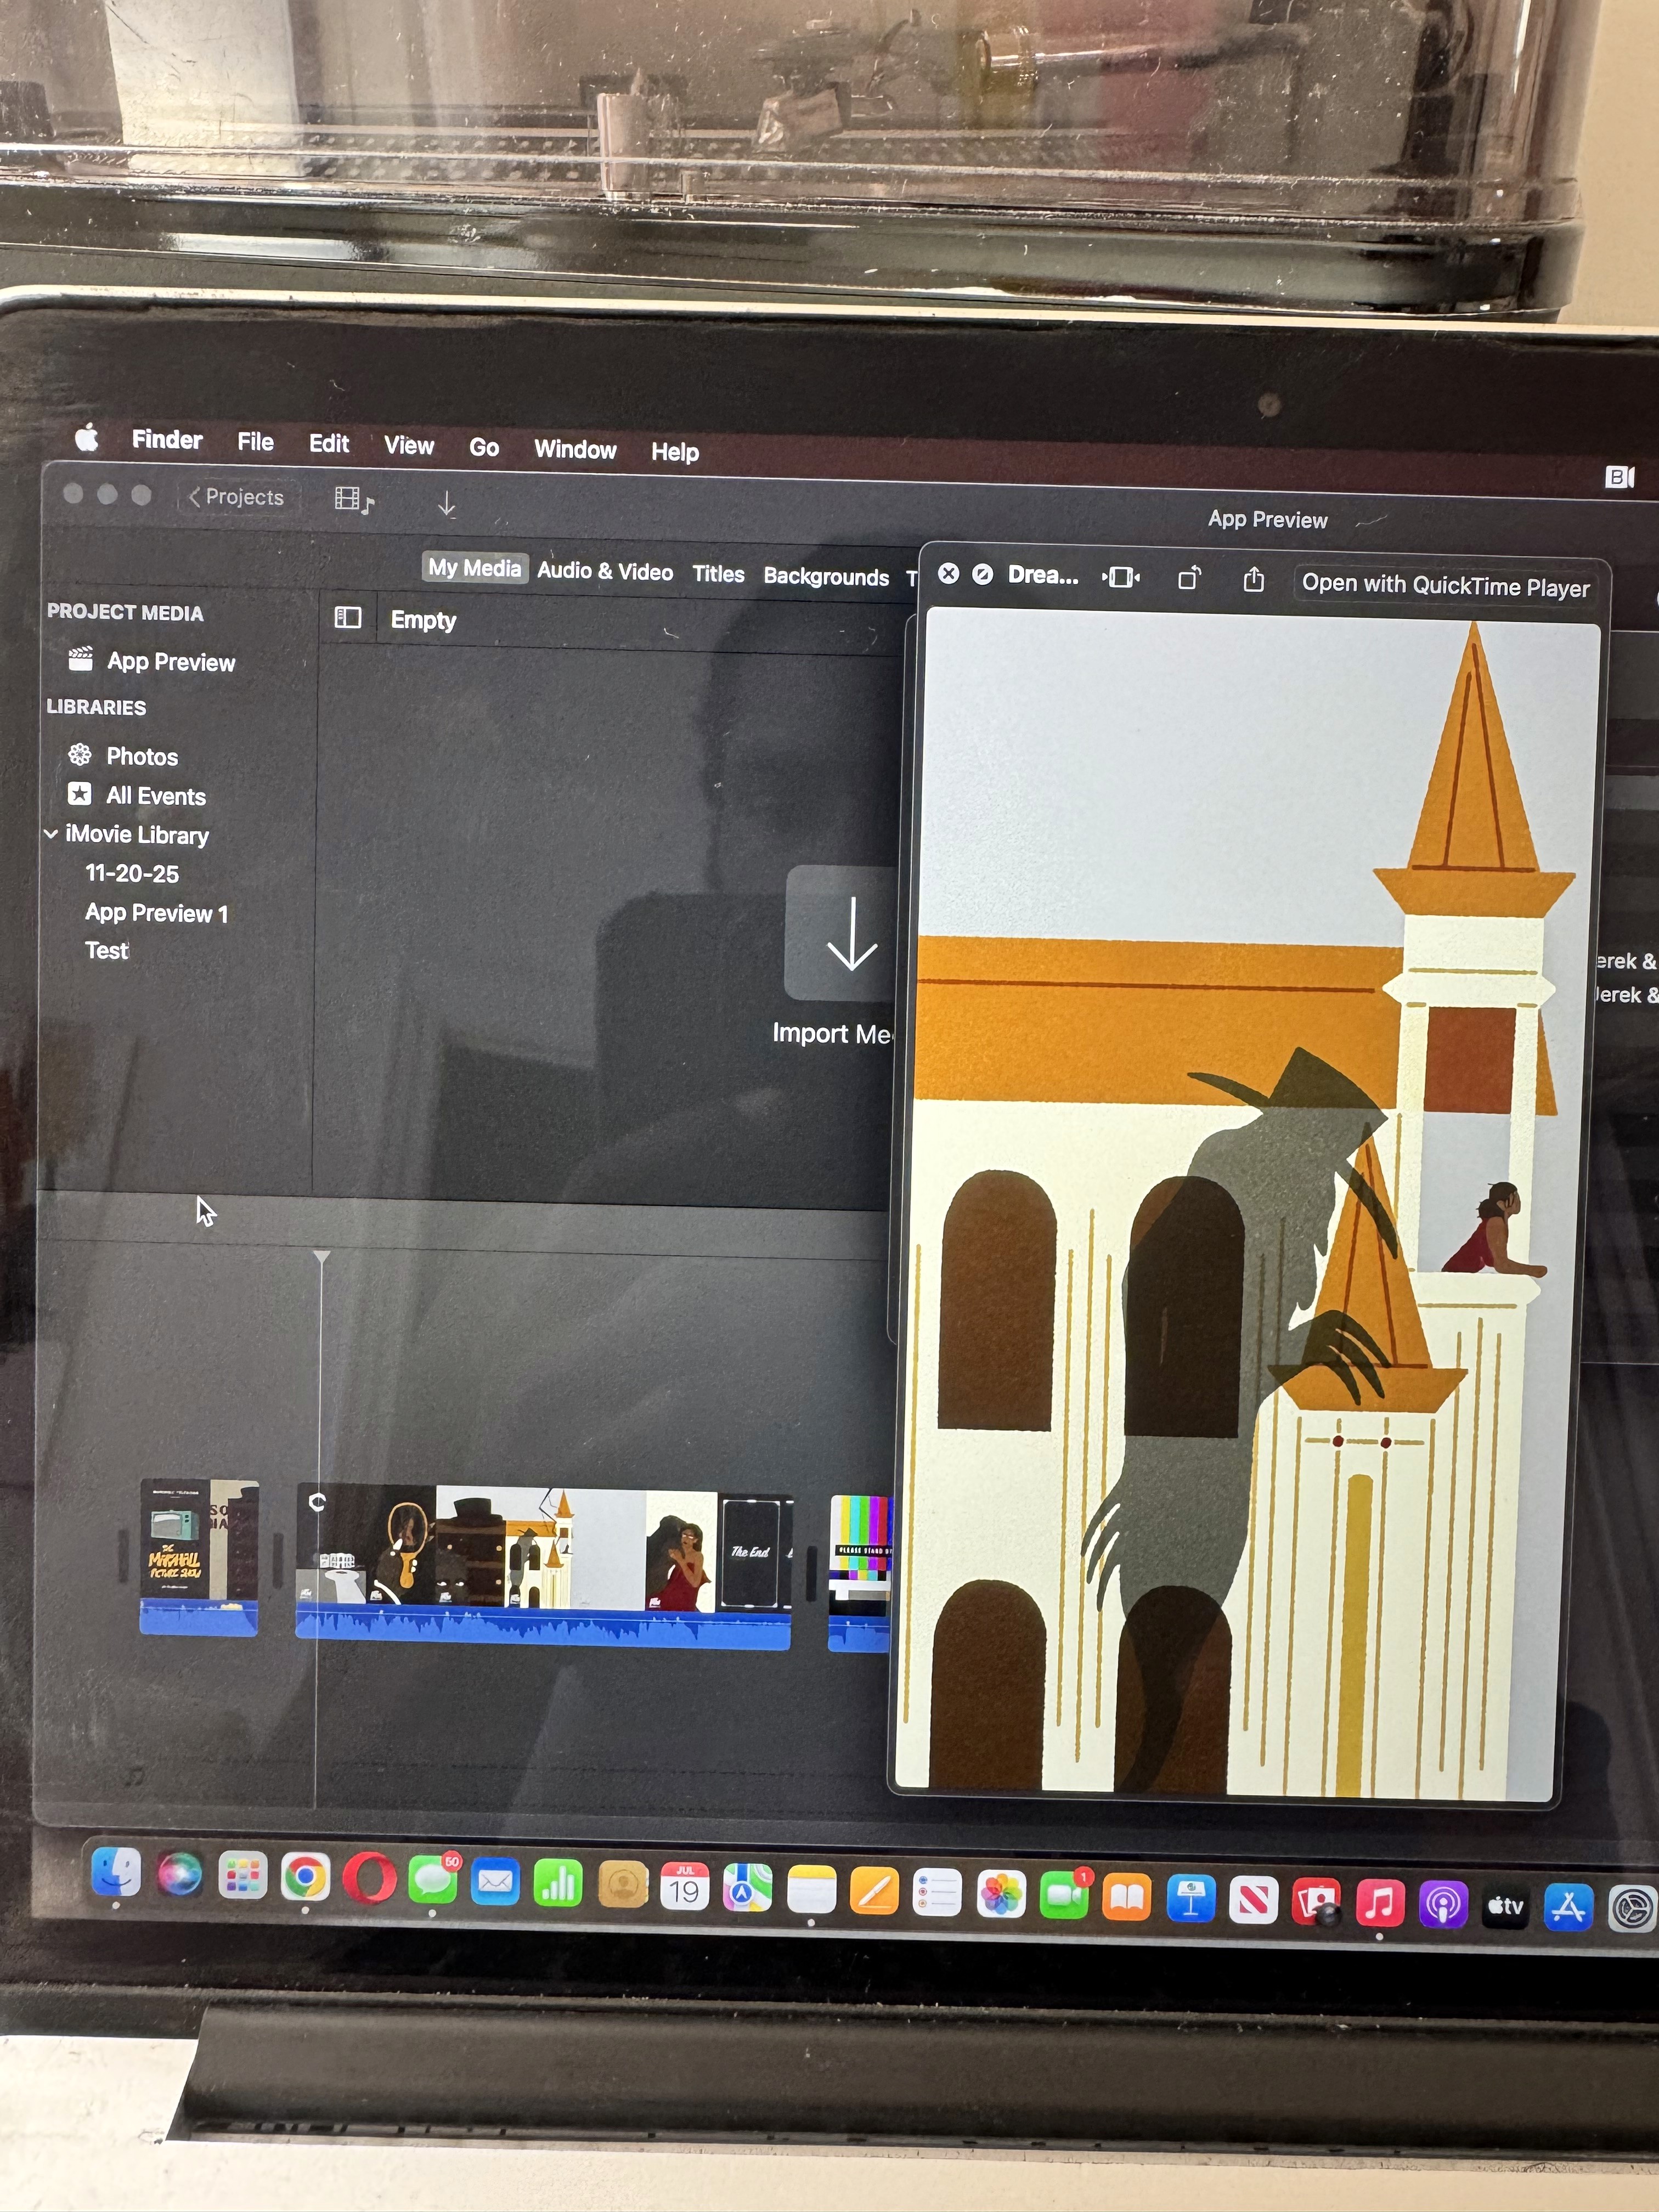1659x2212 pixels.
Task: Open the Apple menu
Action: (87, 437)
